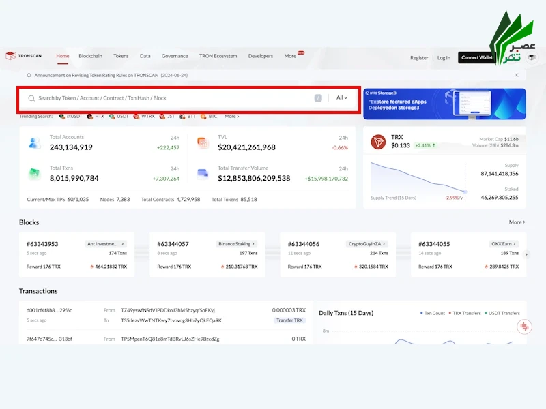The image size is (546, 409).
Task: Click the TRX coin logo
Action: [378, 142]
